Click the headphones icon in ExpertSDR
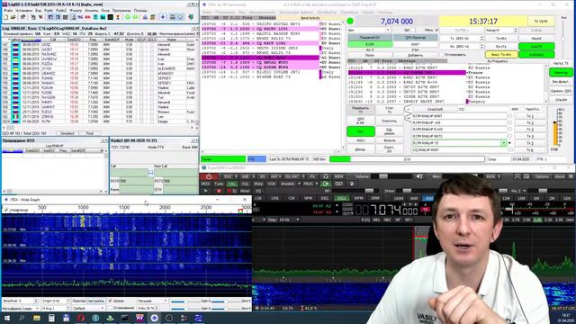The image size is (576, 324). [x=326, y=176]
